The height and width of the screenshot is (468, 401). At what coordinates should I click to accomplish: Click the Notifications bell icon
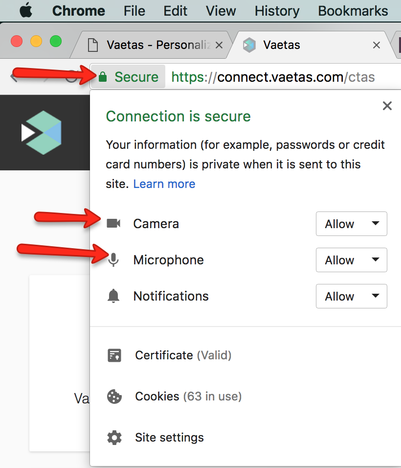[x=113, y=296]
